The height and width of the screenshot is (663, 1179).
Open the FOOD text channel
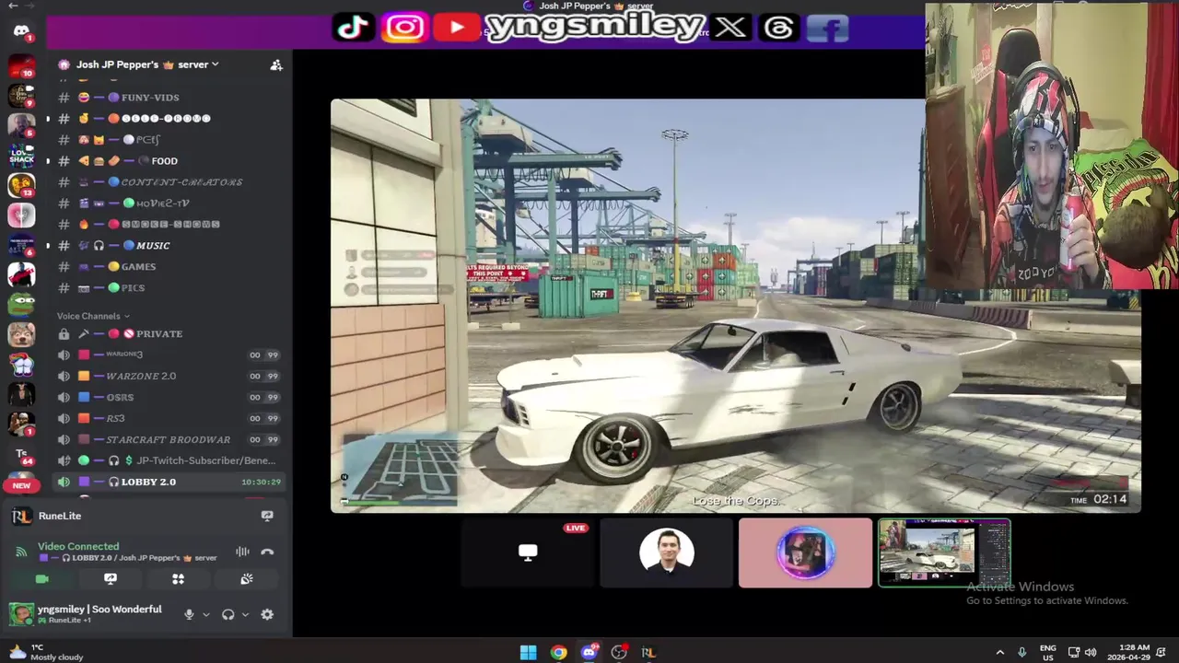(x=169, y=160)
